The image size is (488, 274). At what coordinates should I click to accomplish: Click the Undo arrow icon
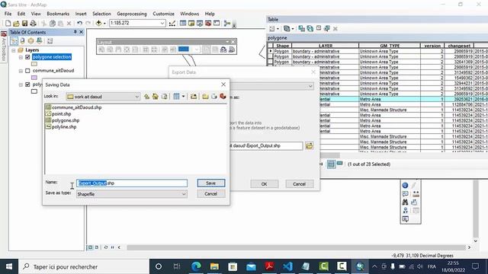(x=79, y=24)
